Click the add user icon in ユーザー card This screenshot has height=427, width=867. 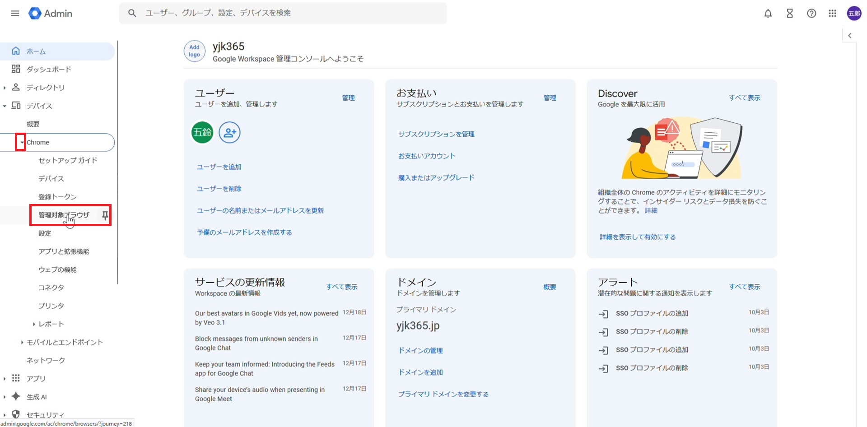click(x=229, y=133)
